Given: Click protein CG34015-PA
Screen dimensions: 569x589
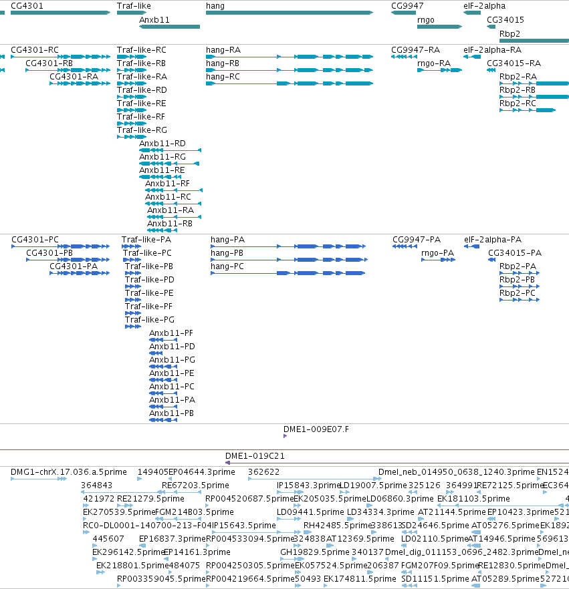Looking at the screenshot, I should (x=492, y=260).
